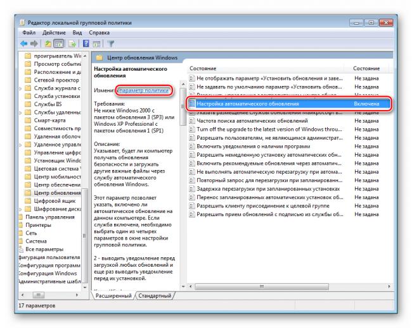This screenshot has height=328, width=412.
Task: Expand the Служба журнала tree node
Action: coord(20,88)
